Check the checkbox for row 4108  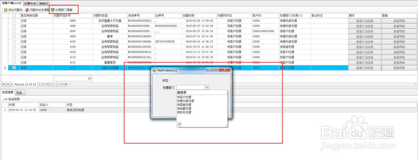(14, 47)
